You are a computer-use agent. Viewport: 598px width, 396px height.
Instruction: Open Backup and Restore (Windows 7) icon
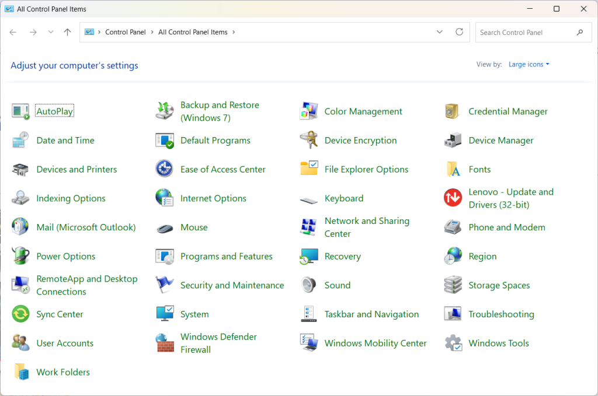click(x=165, y=111)
